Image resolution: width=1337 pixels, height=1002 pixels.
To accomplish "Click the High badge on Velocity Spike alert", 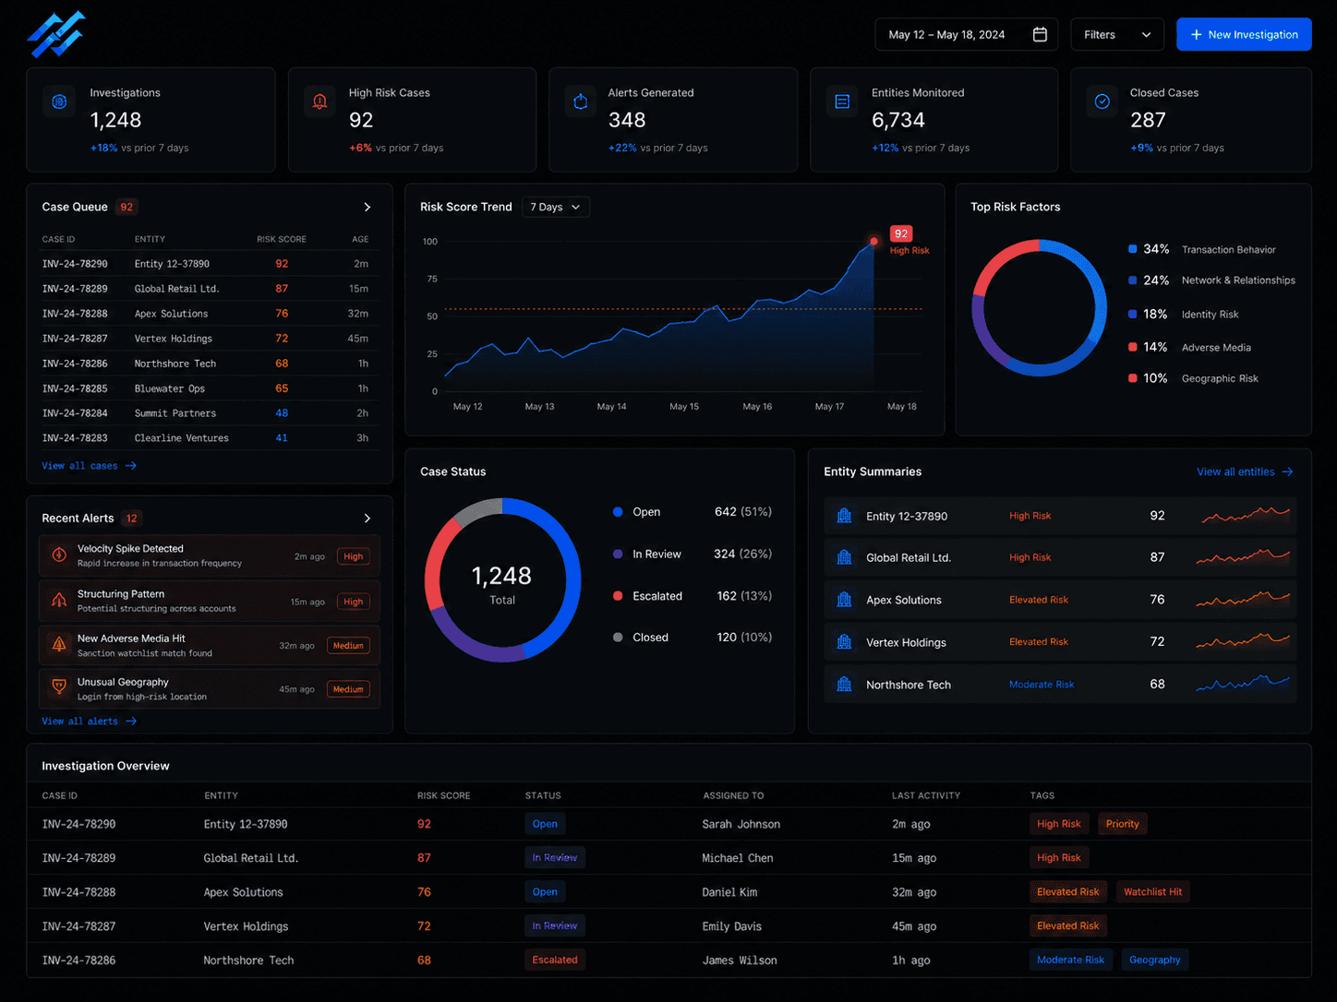I will (x=354, y=556).
